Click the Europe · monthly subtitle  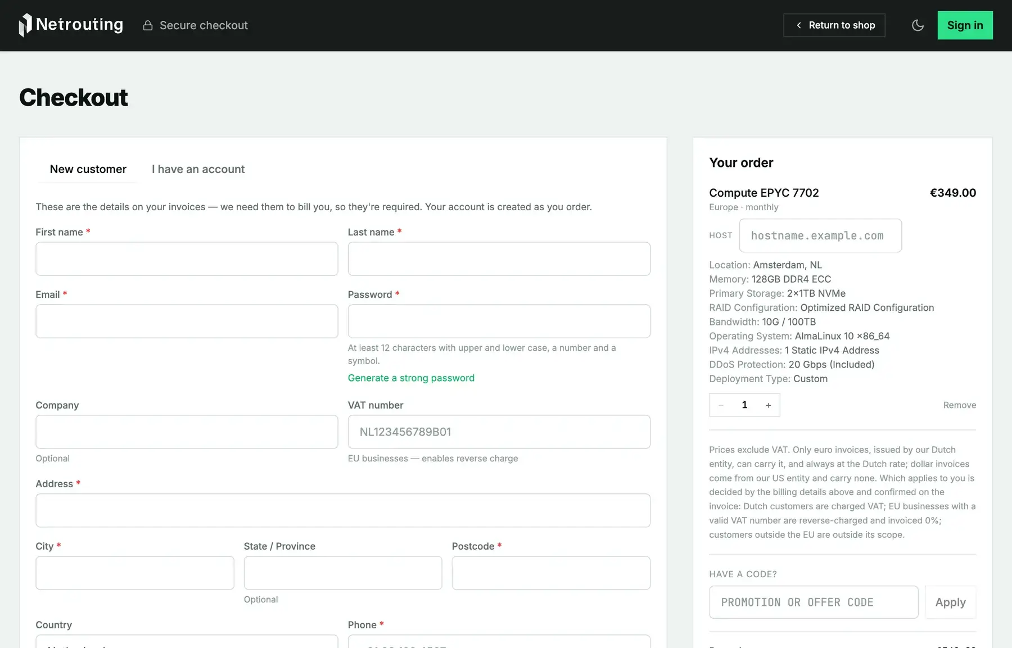tap(743, 207)
